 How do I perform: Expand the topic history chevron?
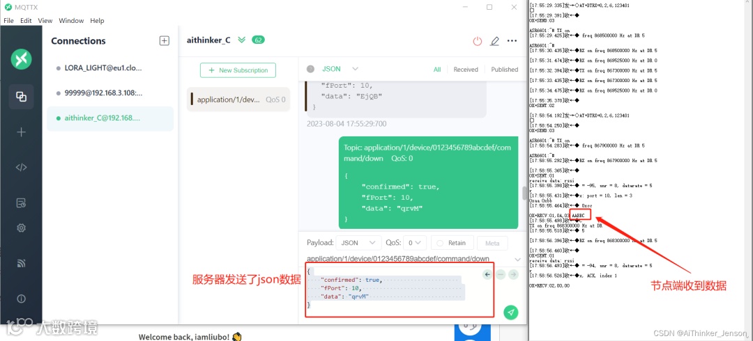coord(517,259)
